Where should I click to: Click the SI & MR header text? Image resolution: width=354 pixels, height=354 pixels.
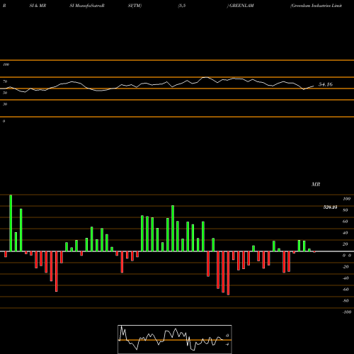(x=38, y=6)
